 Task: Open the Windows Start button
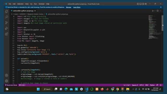38,89
